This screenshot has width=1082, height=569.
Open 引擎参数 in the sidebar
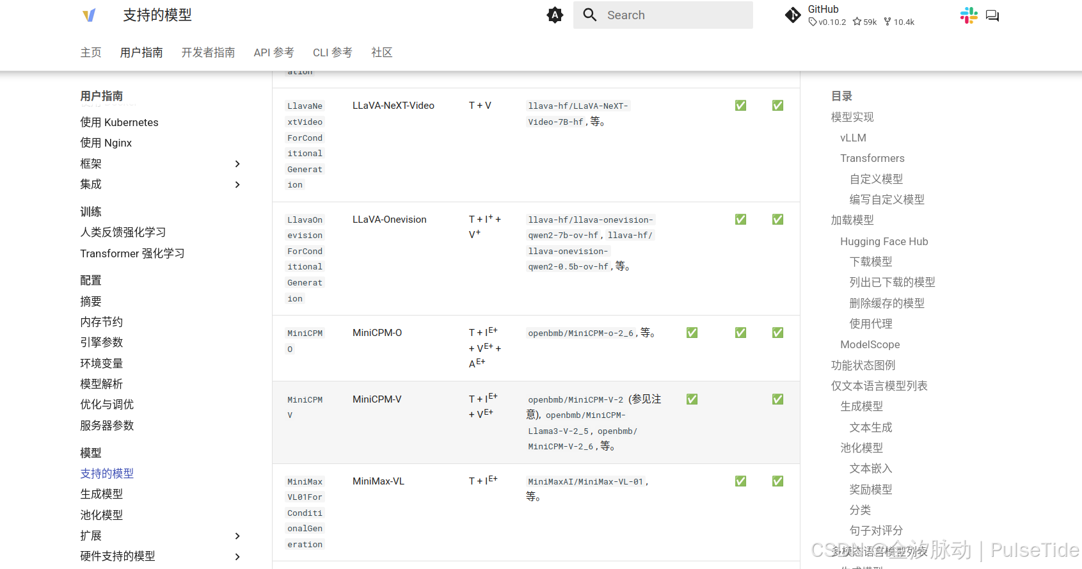(x=102, y=342)
